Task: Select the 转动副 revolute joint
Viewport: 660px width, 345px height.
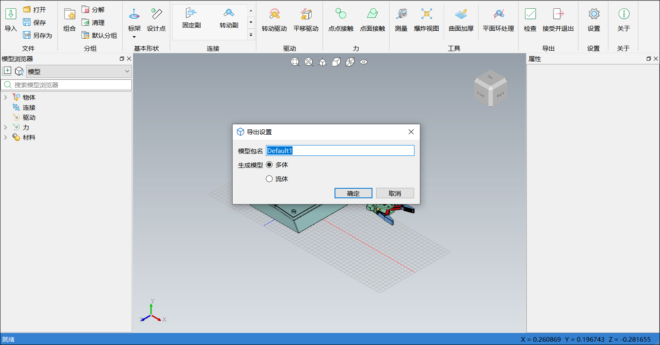Action: (229, 18)
